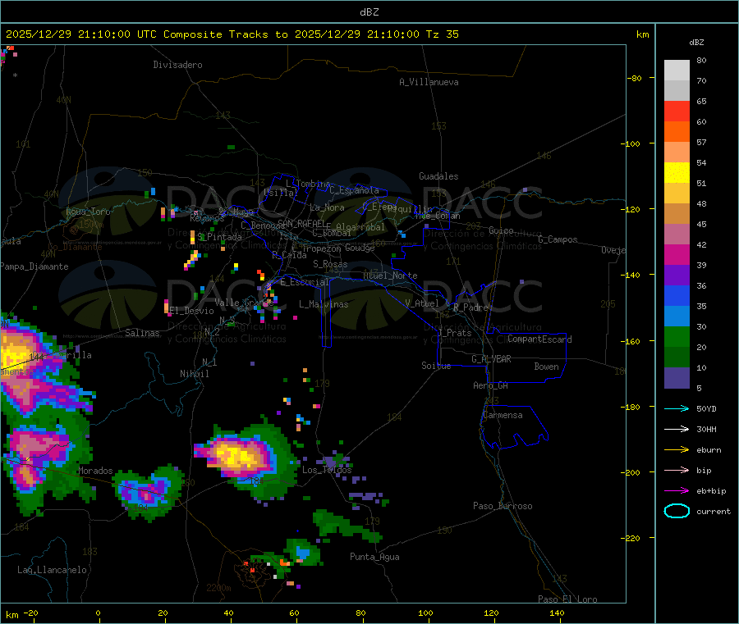Click the 'Aero_GA' map label
The height and width of the screenshot is (624, 739).
tap(491, 385)
